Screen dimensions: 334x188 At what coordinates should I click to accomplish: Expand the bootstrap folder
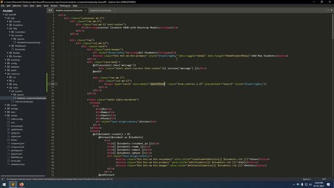pyautogui.click(x=6, y=60)
